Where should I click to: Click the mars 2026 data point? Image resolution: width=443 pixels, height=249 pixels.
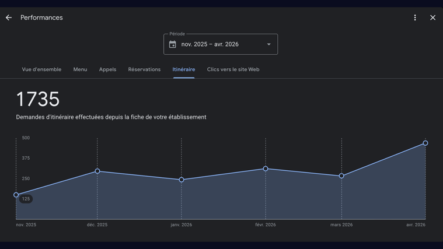(341, 176)
